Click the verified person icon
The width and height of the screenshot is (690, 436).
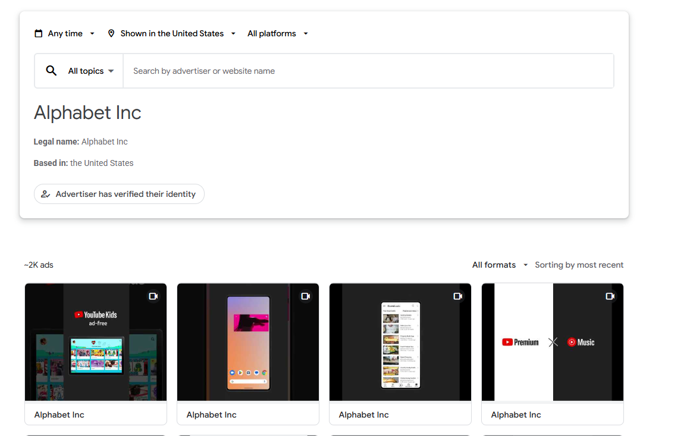[x=45, y=194]
